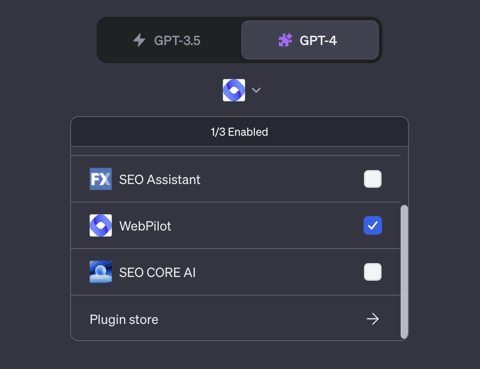Click the Plugin store arrow icon
This screenshot has height=369, width=480.
373,319
